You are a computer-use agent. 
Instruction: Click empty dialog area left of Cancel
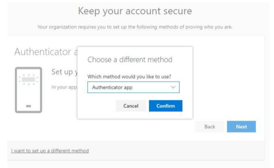click(98, 106)
